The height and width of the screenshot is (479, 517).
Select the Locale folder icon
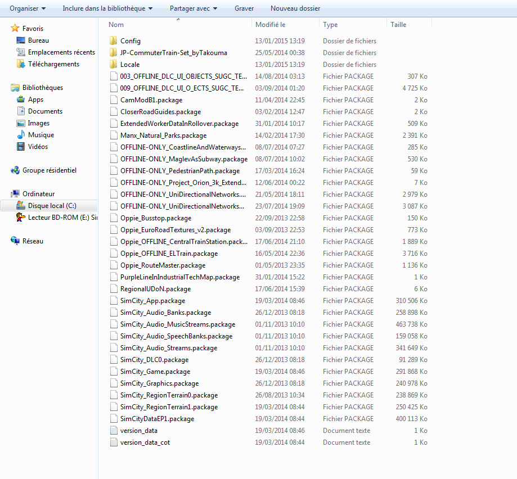click(114, 65)
